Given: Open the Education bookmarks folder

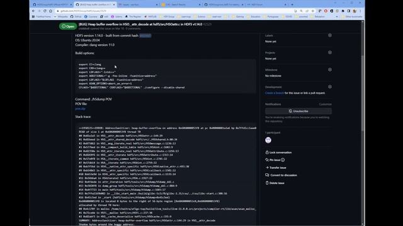Looking at the screenshot, I should click(253, 17).
